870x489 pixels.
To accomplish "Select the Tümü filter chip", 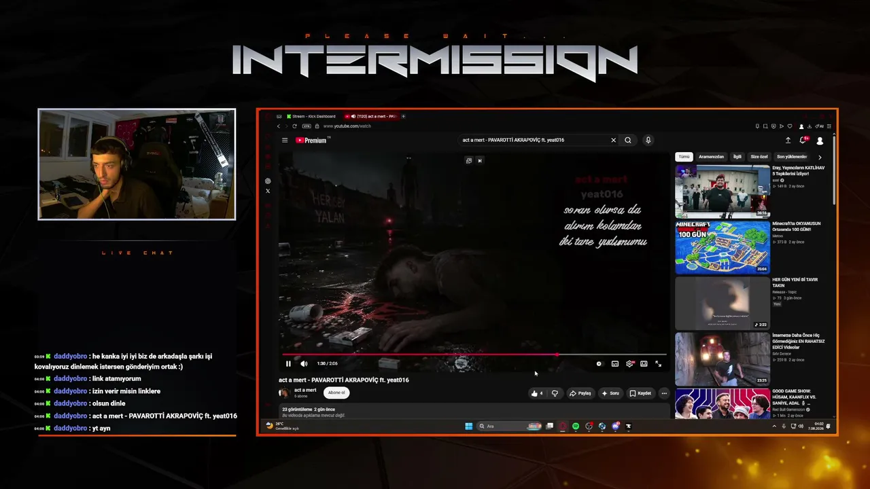I will [x=684, y=157].
